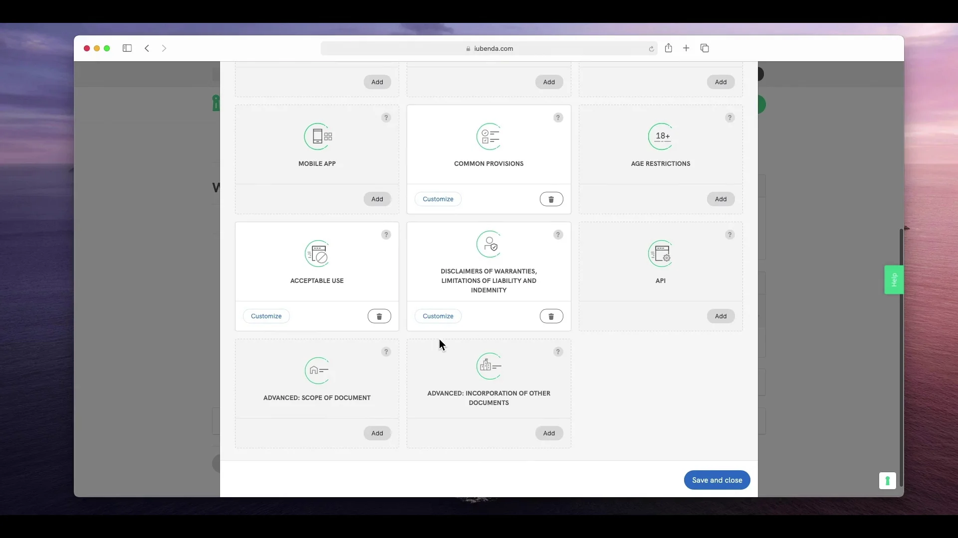Viewport: 958px width, 538px height.
Task: Trash the Disclaimers of Warranties section
Action: click(551, 316)
